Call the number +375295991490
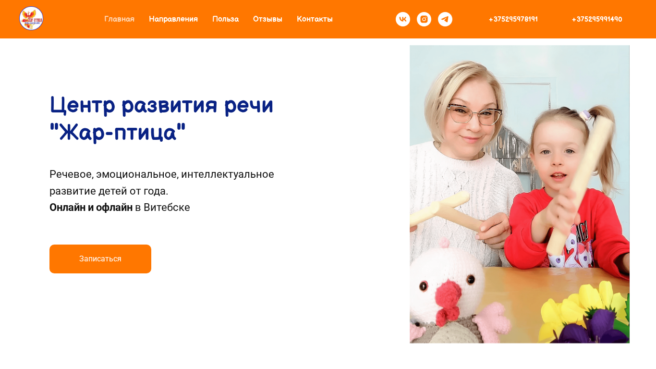 pyautogui.click(x=596, y=19)
